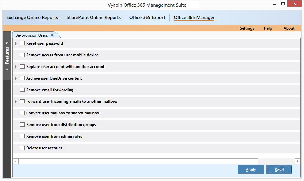
Task: Minimize the Vyapin window
Action: tap(274, 4)
